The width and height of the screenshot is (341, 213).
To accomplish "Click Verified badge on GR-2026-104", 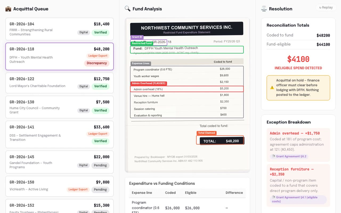I will (100, 32).
